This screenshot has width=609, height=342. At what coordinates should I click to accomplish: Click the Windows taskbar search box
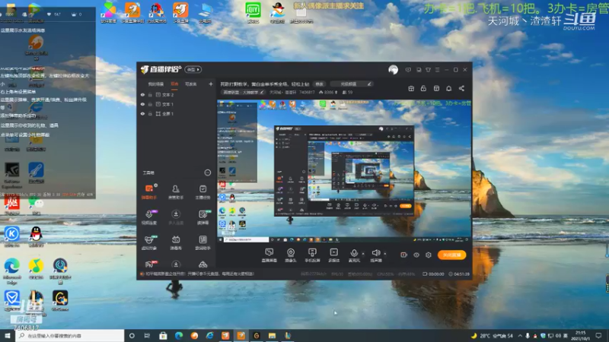69,336
